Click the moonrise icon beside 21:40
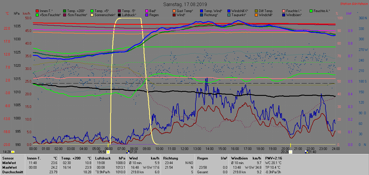Screen dimensions: 369x175 coord(306,151)
